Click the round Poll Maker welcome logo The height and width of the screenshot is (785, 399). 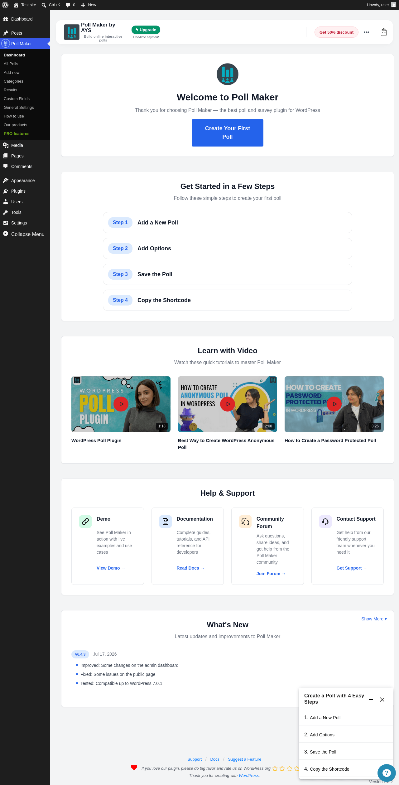point(228,74)
